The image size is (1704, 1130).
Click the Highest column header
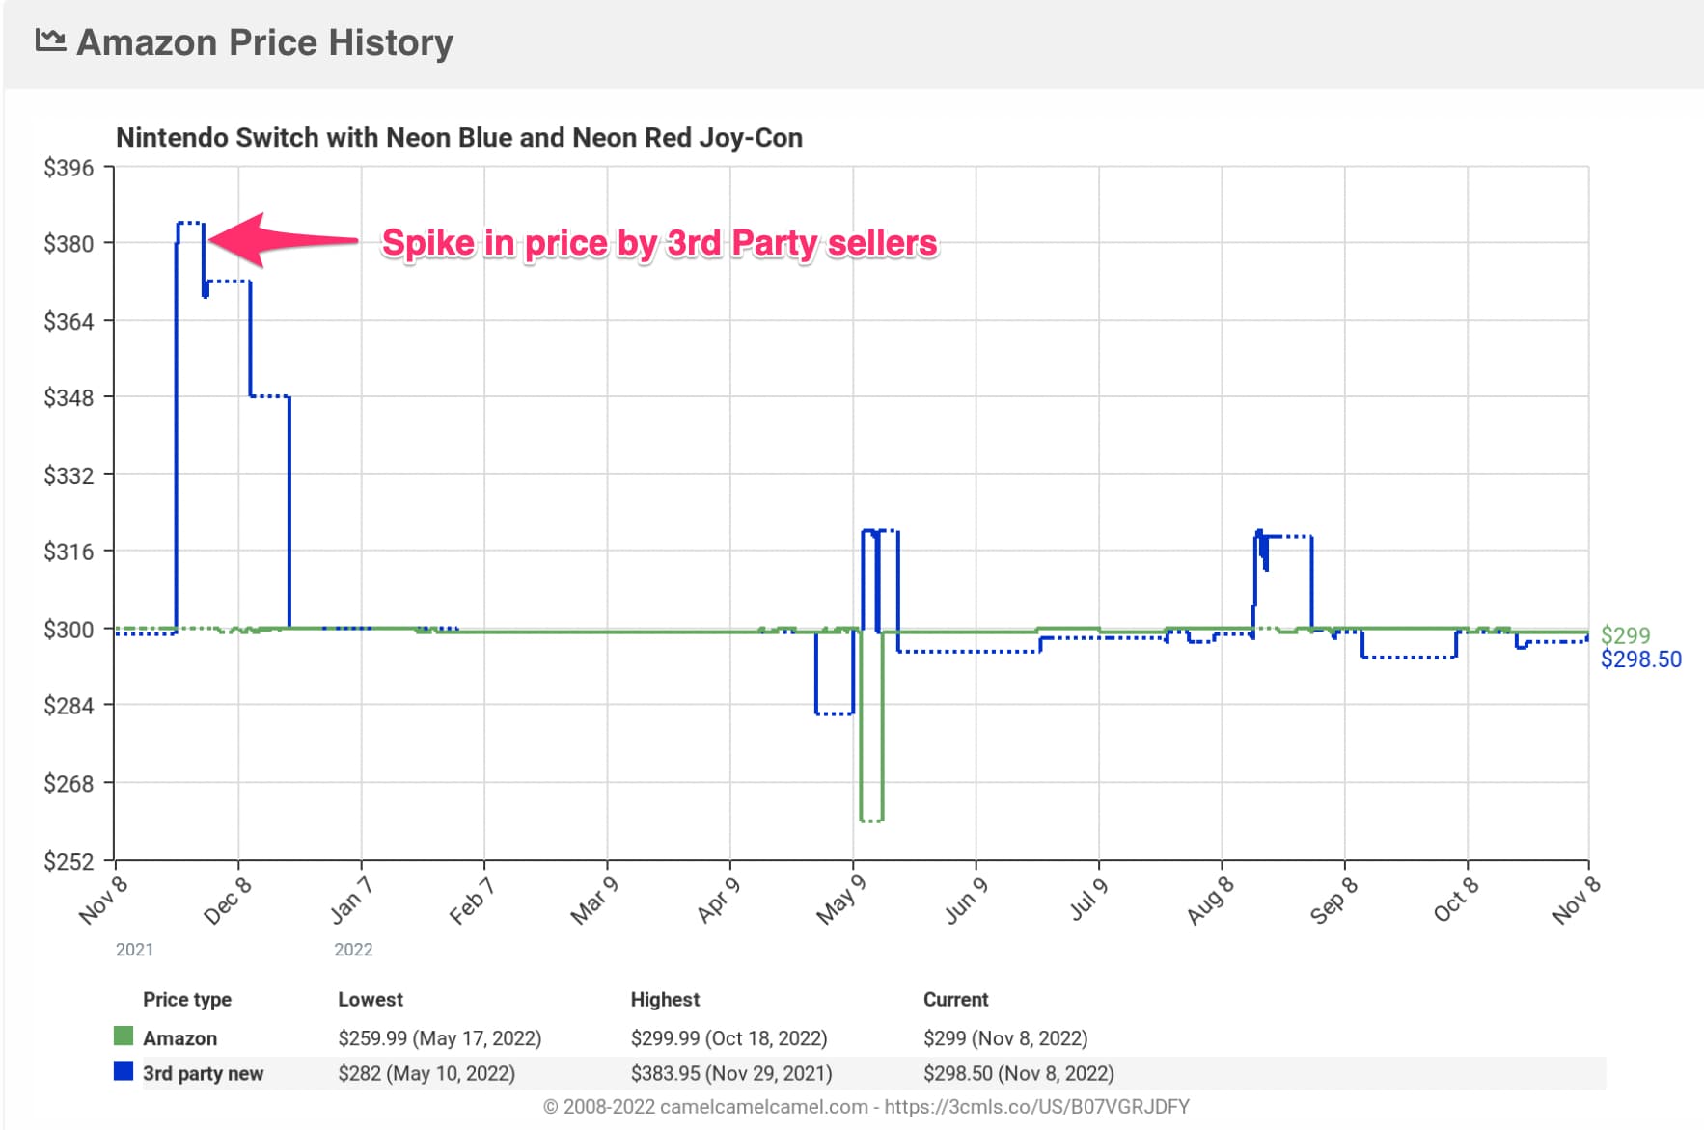[x=665, y=999]
